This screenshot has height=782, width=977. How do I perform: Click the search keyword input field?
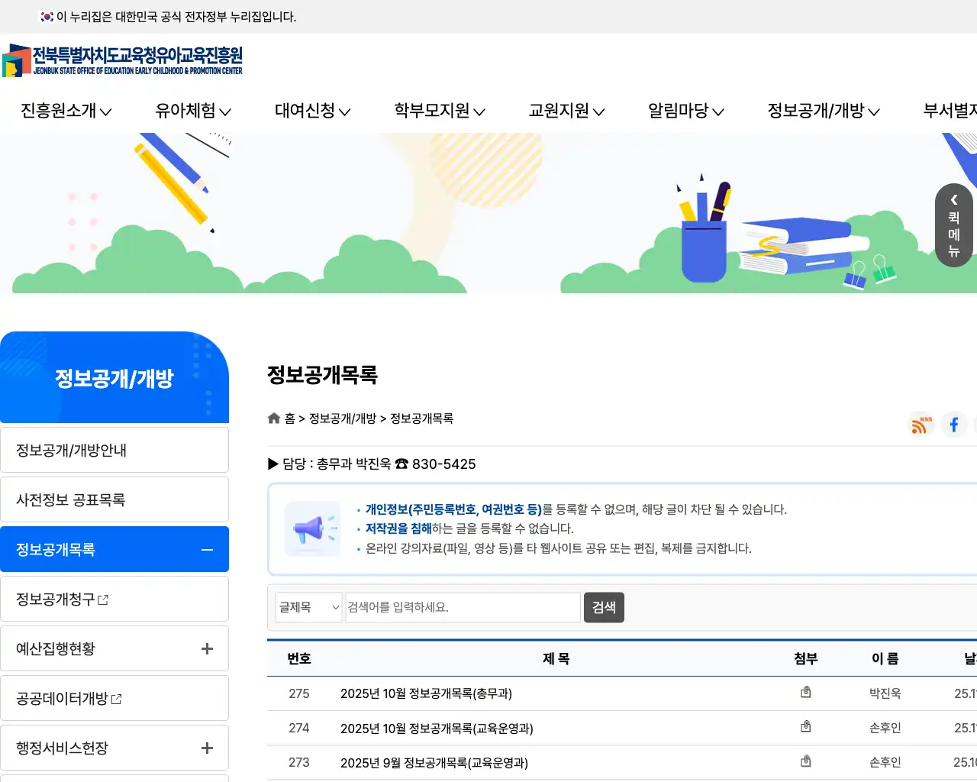(x=462, y=607)
